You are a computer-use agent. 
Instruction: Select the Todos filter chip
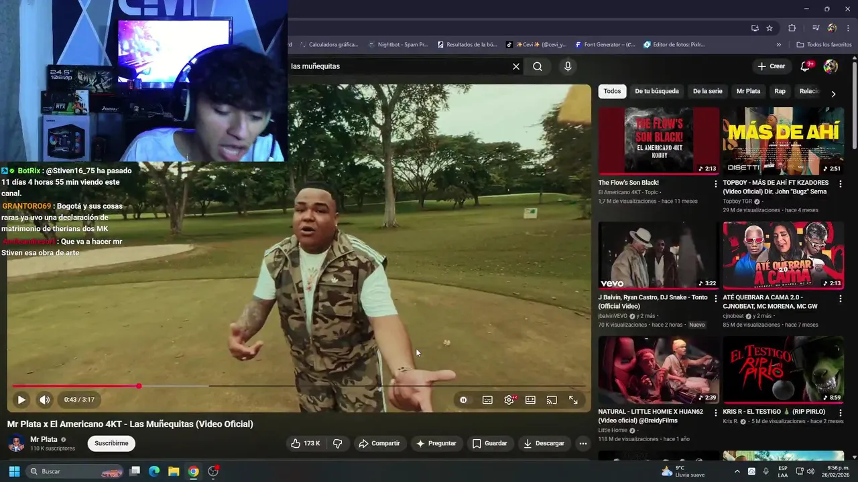pos(612,91)
